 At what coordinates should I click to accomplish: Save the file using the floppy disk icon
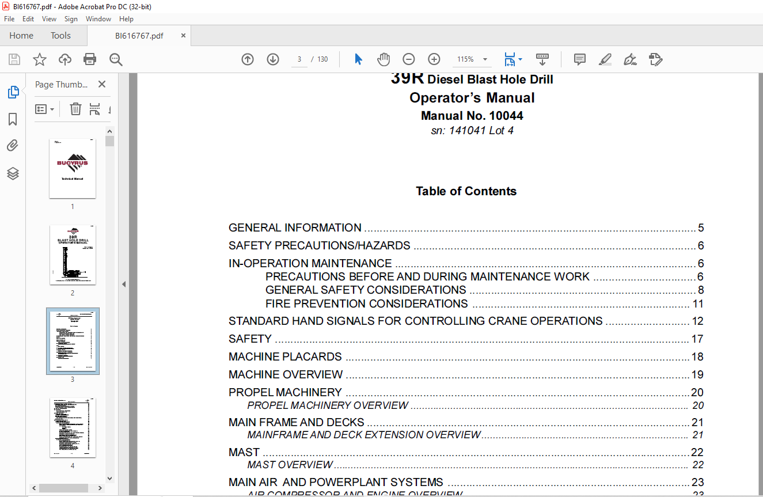[14, 59]
